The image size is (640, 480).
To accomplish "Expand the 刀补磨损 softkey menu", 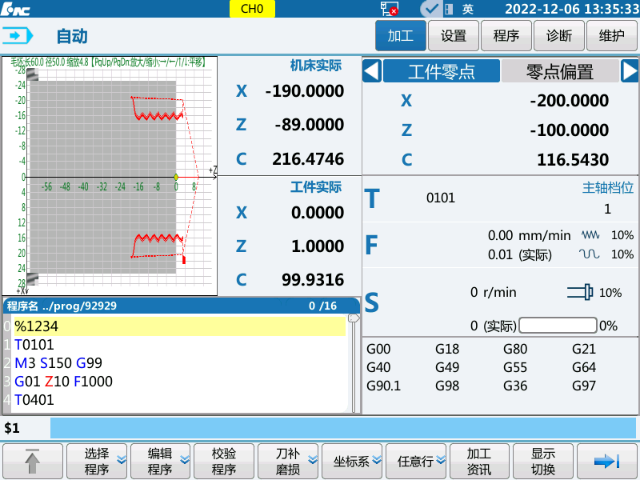I will click(287, 462).
